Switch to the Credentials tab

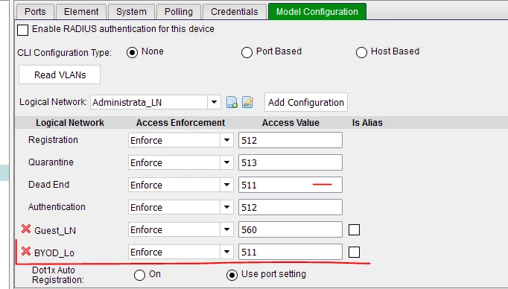[234, 12]
